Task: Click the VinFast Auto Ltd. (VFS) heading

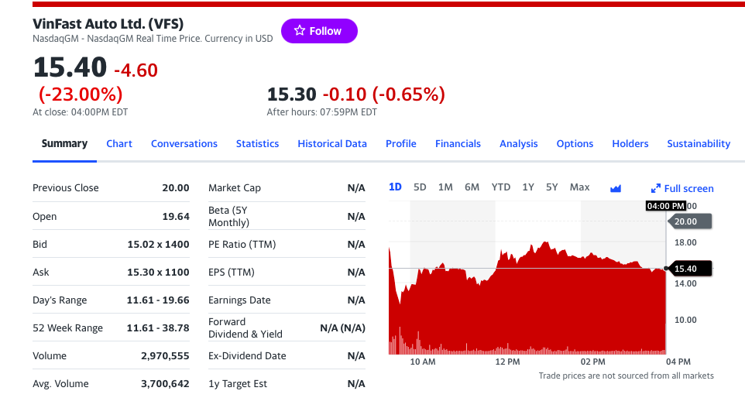Action: 108,24
